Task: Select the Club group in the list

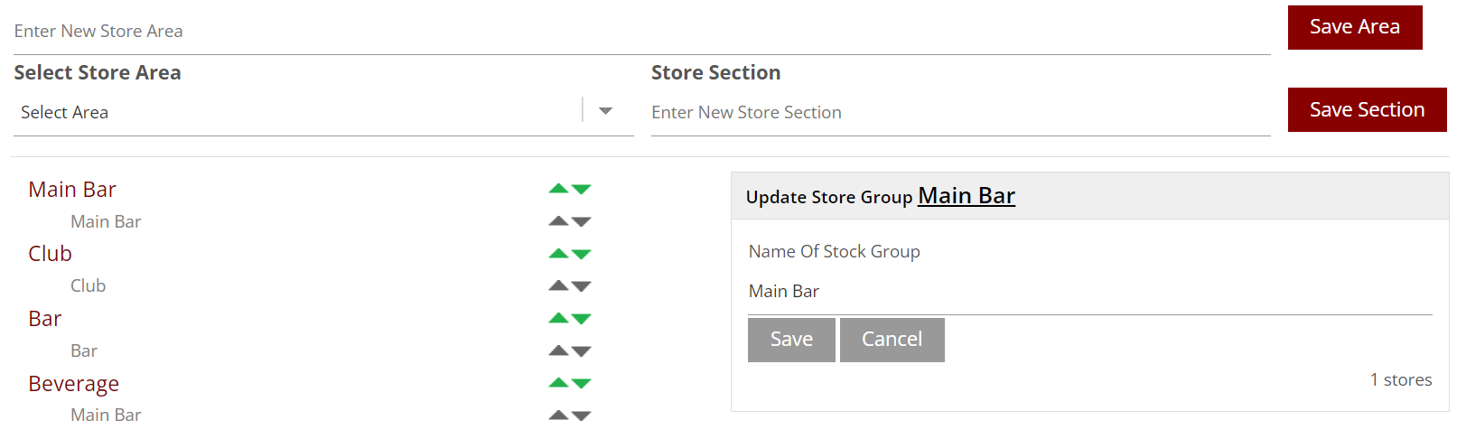Action: (51, 254)
